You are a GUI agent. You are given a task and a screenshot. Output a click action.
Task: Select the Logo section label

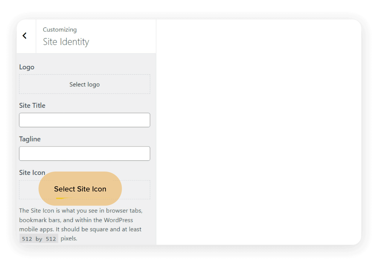(27, 67)
